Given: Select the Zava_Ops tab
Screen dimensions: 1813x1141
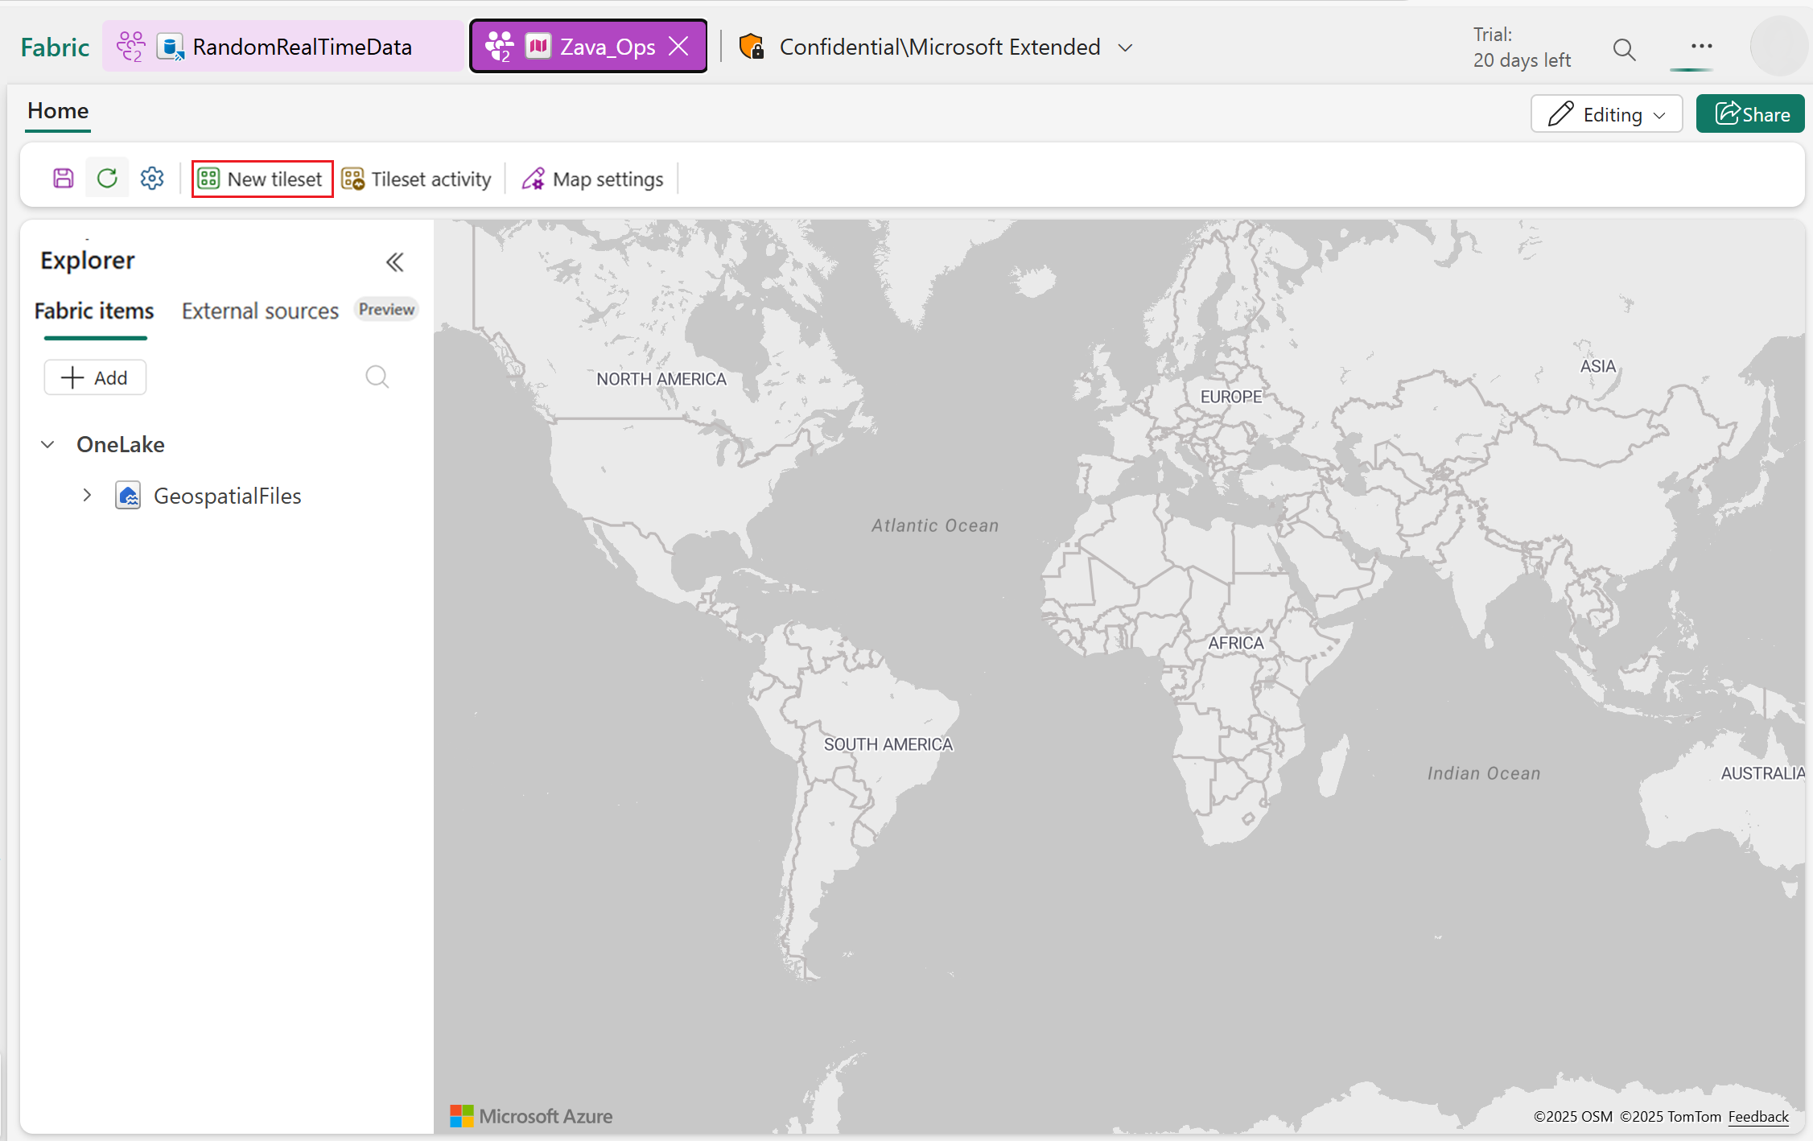Looking at the screenshot, I should tap(589, 47).
